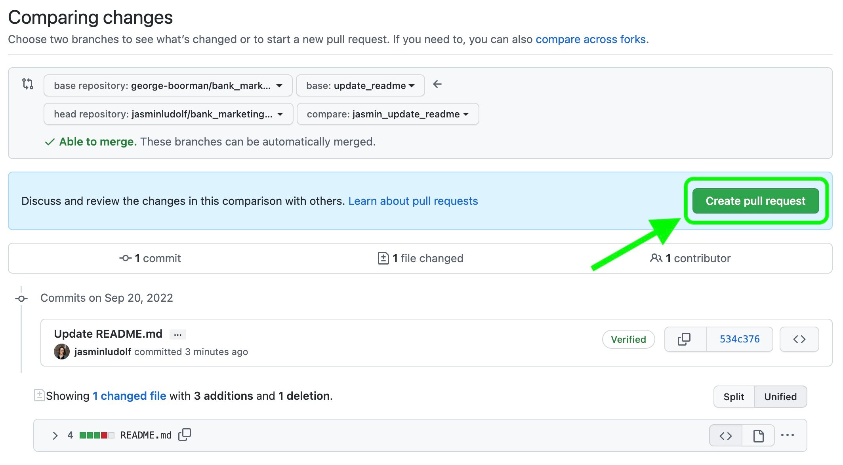This screenshot has width=843, height=465.
Task: Click the 3 additions text
Action: pos(223,396)
